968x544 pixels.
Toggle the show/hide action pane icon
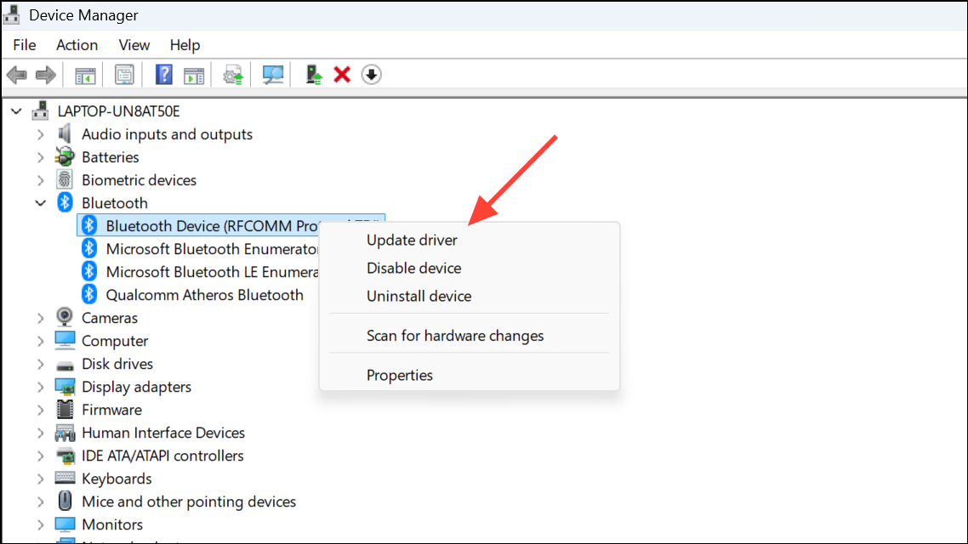coord(194,76)
